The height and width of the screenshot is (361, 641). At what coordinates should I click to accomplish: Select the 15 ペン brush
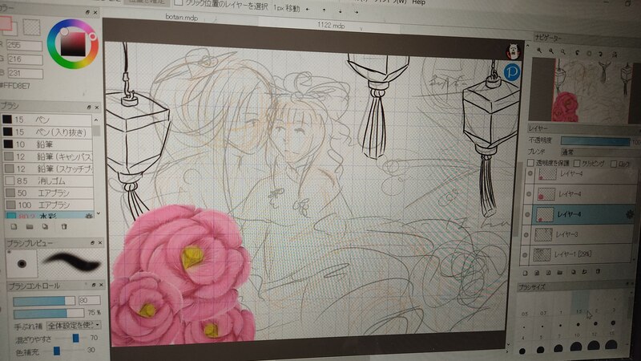pyautogui.click(x=46, y=120)
